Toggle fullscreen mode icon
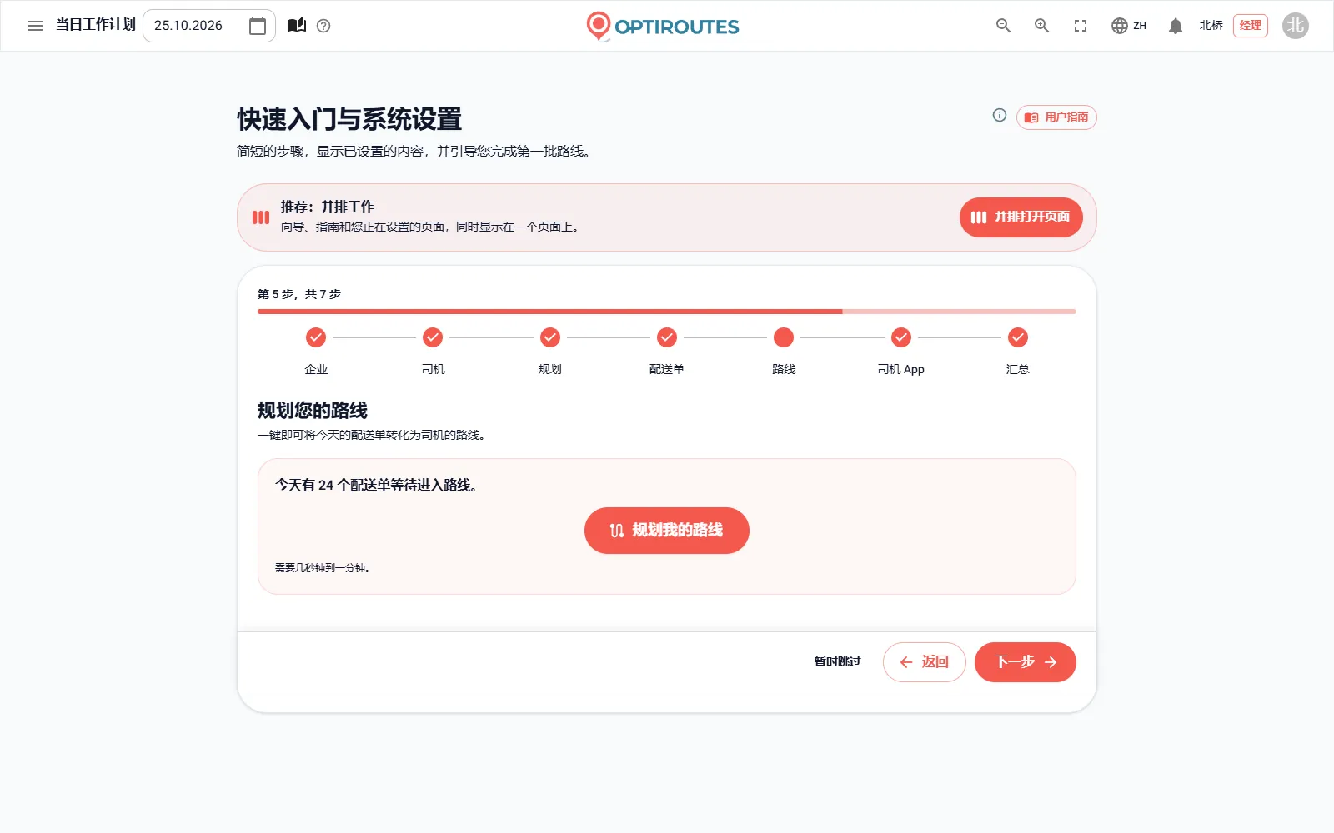 tap(1081, 26)
